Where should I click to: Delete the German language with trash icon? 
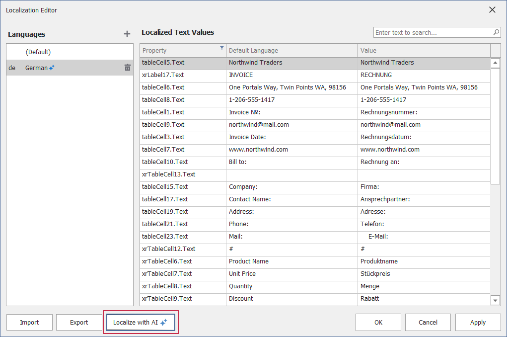coord(128,68)
